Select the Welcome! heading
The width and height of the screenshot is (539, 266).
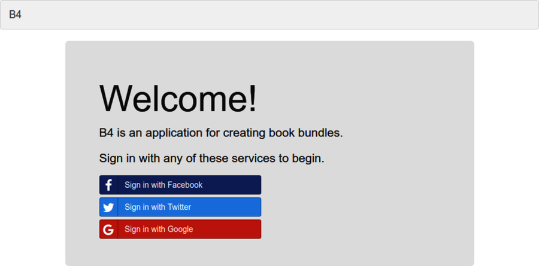(x=178, y=99)
